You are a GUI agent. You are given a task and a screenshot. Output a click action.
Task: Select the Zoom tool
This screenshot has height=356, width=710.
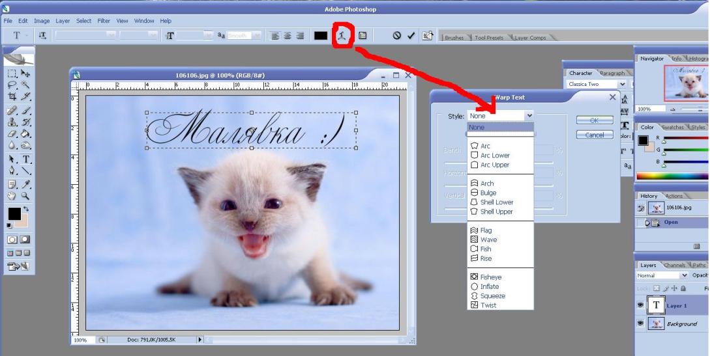tap(26, 196)
